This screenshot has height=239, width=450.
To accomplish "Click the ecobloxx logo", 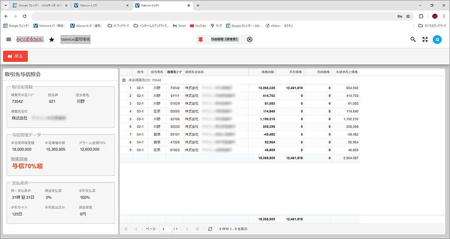I will tap(30, 39).
